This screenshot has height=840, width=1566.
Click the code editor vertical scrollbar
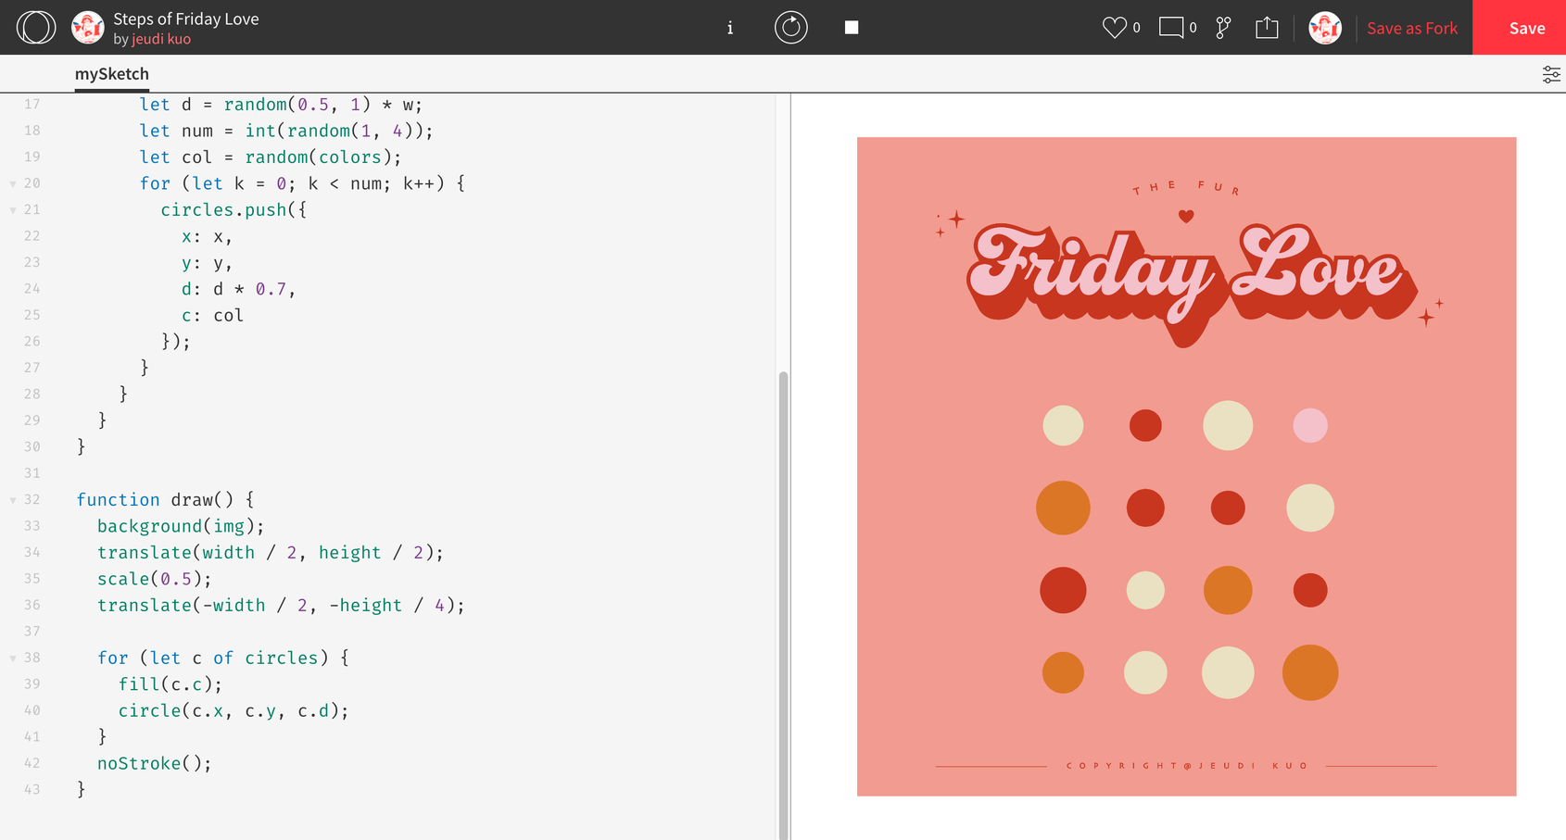[x=783, y=602]
